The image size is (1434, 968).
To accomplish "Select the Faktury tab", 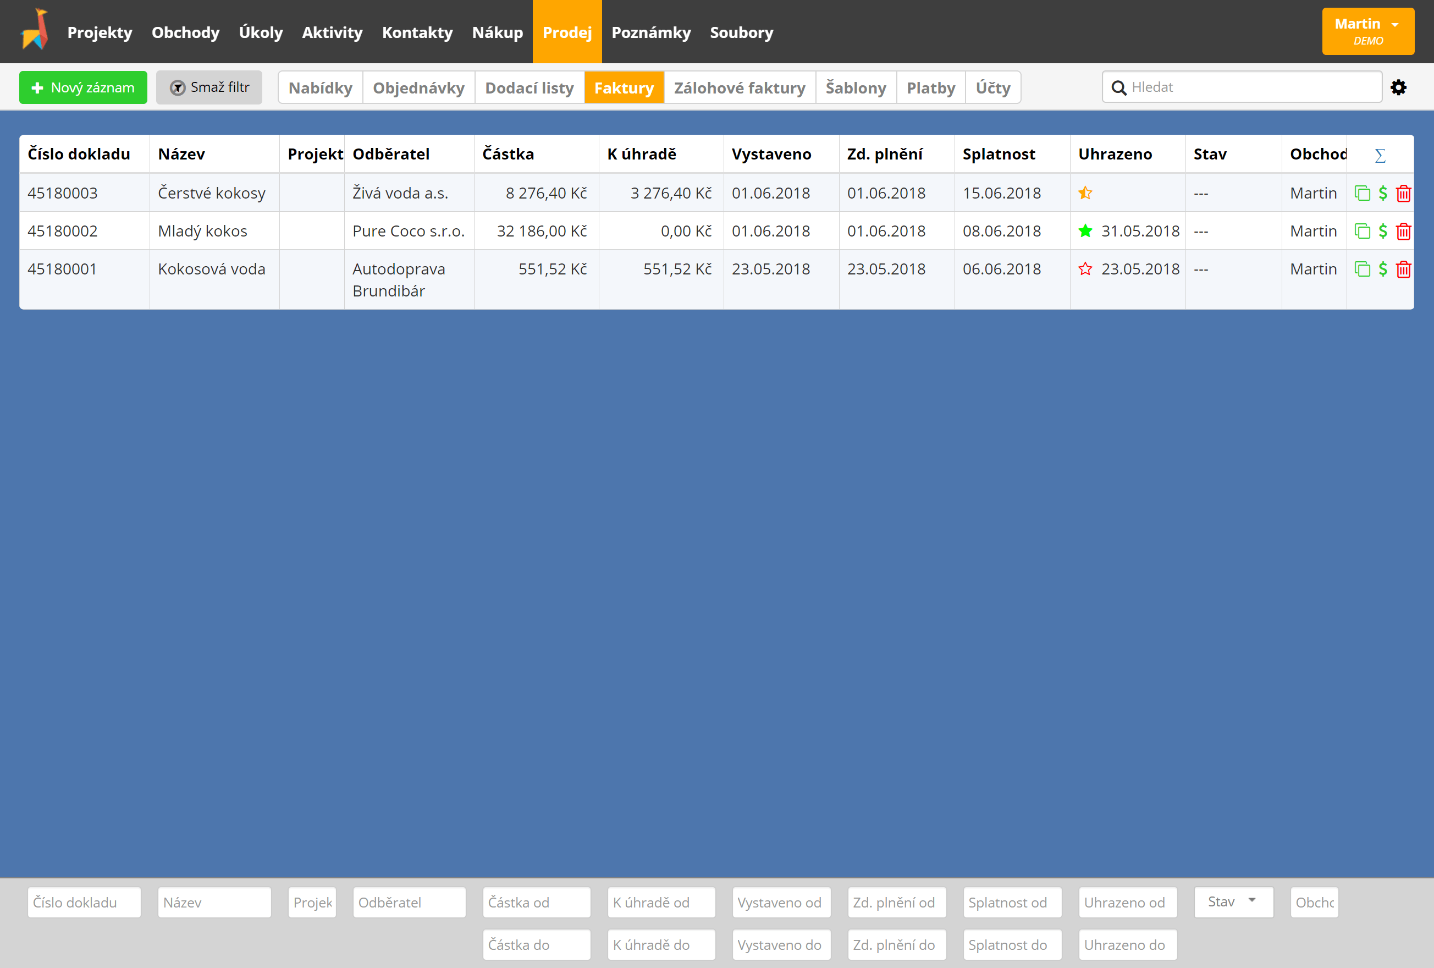I will click(624, 87).
